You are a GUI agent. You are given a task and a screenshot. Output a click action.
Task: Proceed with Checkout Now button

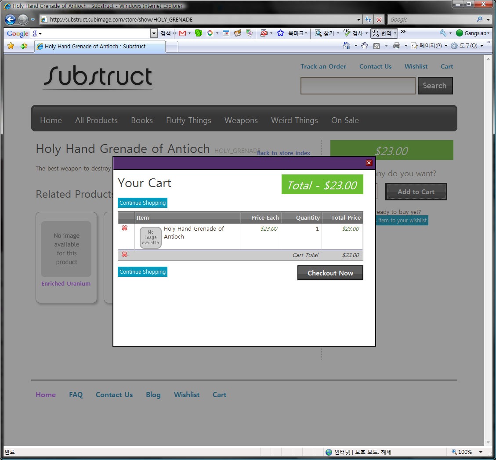pyautogui.click(x=330, y=273)
